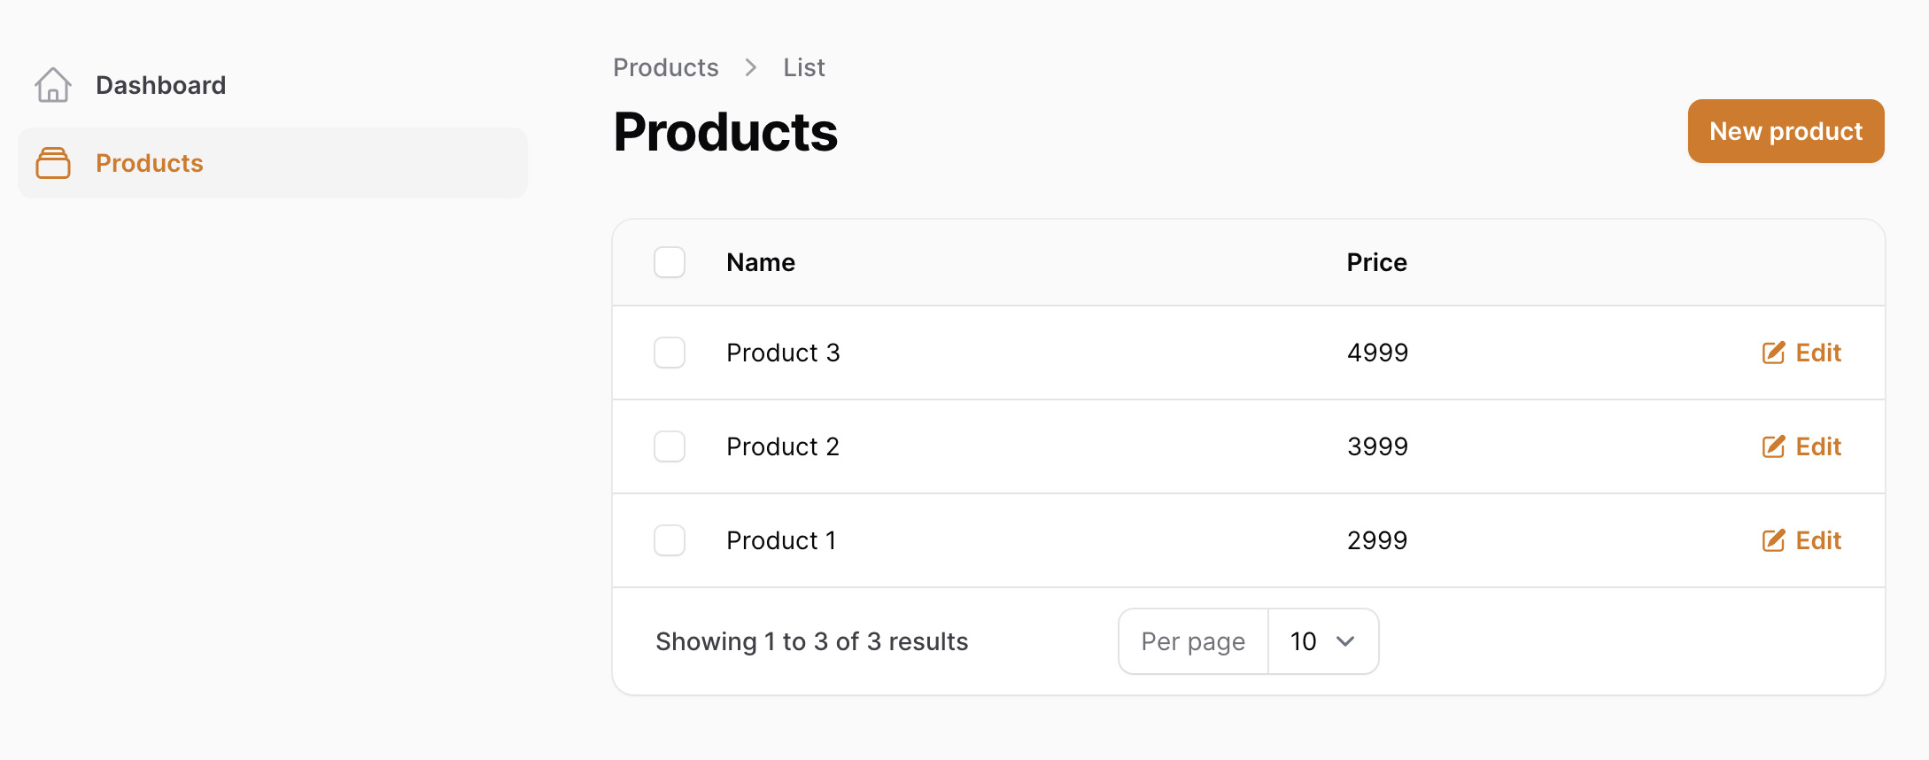The image size is (1929, 760).
Task: Toggle the select-all checkbox in table header
Action: (670, 262)
